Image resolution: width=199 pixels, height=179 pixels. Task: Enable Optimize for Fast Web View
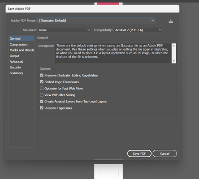(42, 89)
